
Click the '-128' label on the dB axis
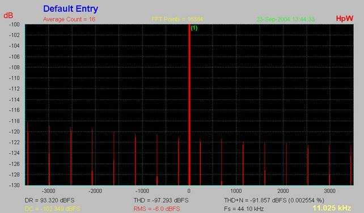(14, 175)
